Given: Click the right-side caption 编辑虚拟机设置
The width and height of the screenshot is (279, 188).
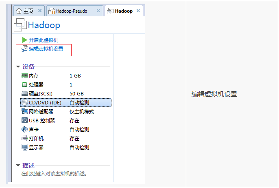Looking at the screenshot, I should pyautogui.click(x=214, y=94).
